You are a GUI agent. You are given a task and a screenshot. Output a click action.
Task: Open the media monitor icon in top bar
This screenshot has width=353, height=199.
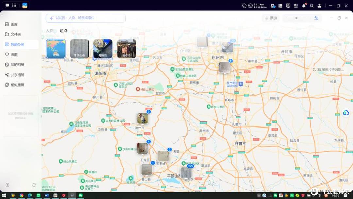click(288, 6)
